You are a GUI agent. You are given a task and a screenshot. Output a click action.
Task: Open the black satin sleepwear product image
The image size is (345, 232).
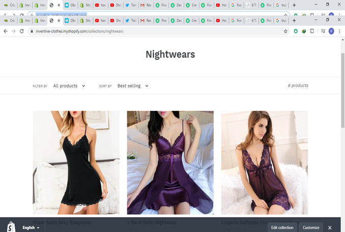point(76,162)
